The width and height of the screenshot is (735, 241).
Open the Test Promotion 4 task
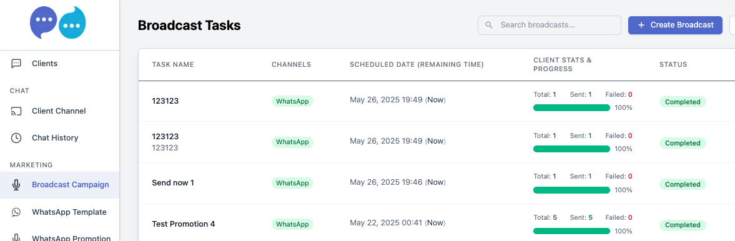tap(183, 224)
